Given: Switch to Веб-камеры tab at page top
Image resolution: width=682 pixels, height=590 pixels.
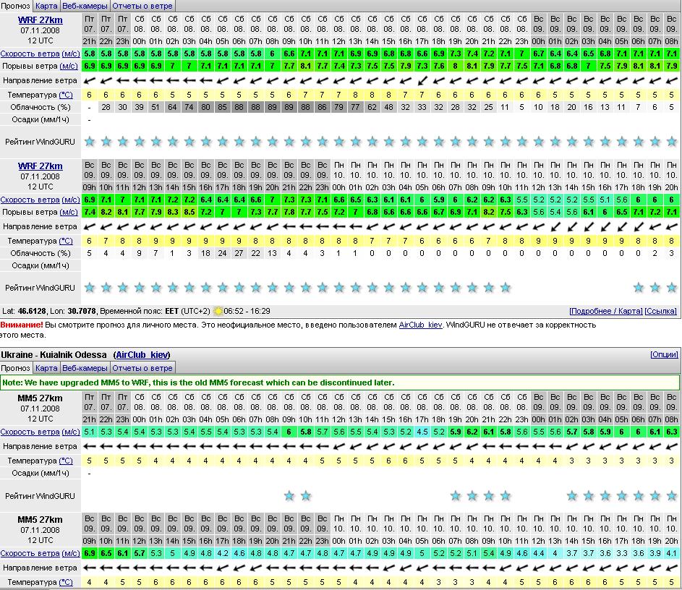Looking at the screenshot, I should pos(85,6).
